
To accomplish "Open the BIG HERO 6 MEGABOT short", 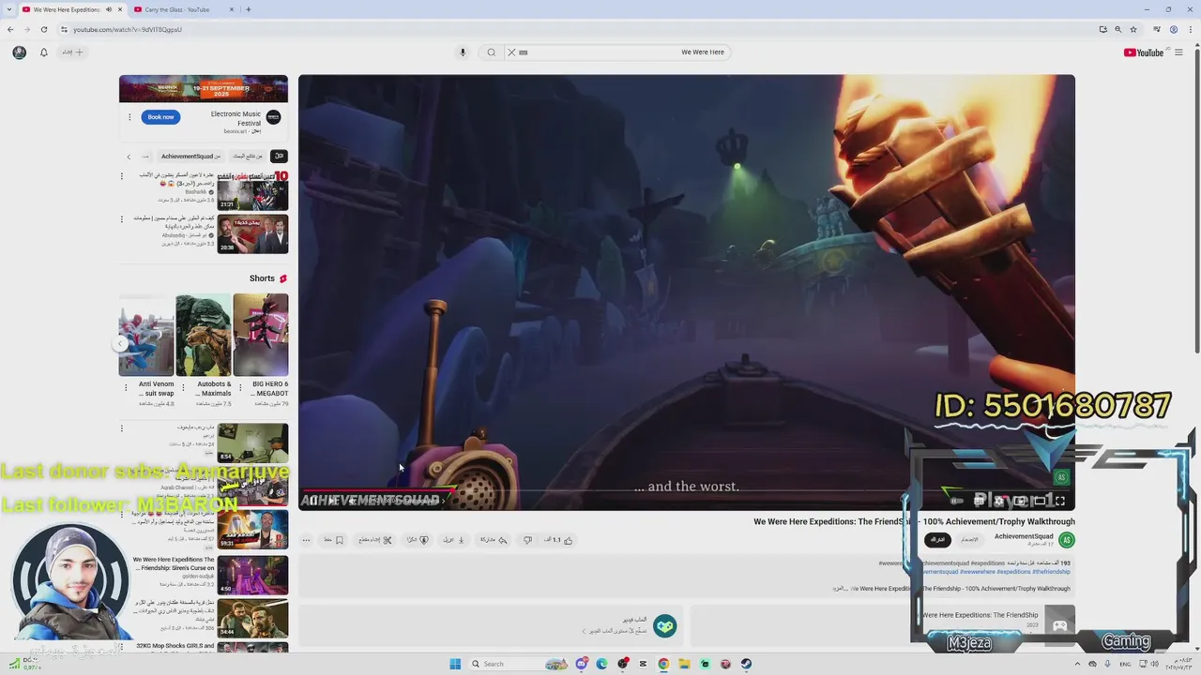I will coord(261,335).
